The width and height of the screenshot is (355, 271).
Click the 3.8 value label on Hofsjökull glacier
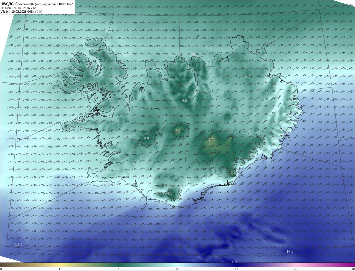click(178, 131)
